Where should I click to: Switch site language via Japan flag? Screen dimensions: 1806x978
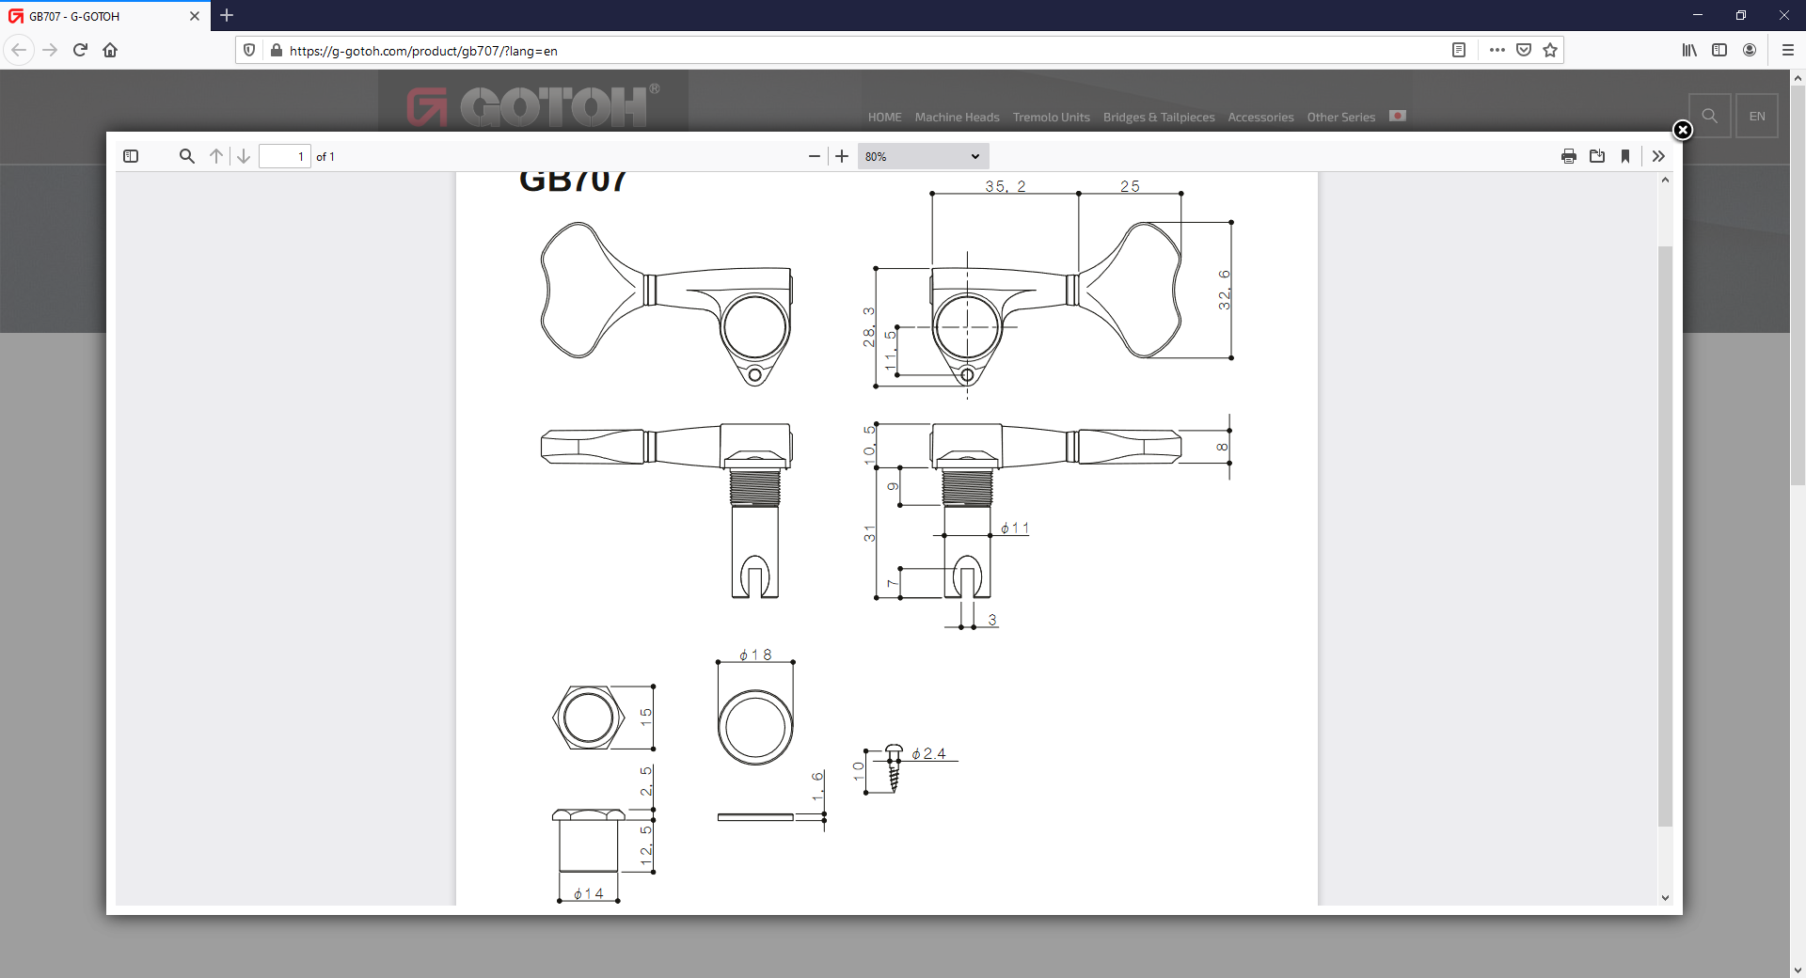click(1398, 116)
